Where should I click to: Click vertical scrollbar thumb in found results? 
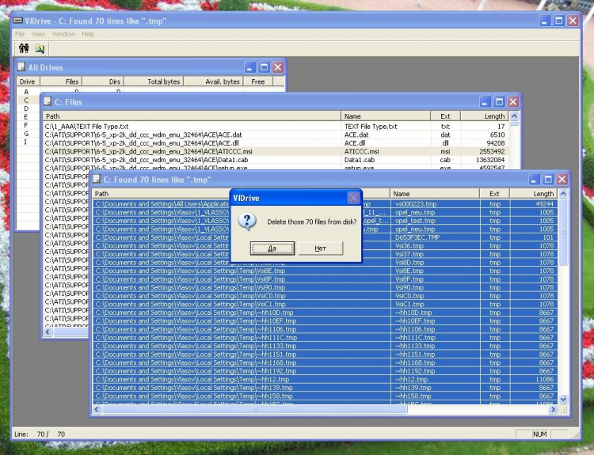coord(563,232)
